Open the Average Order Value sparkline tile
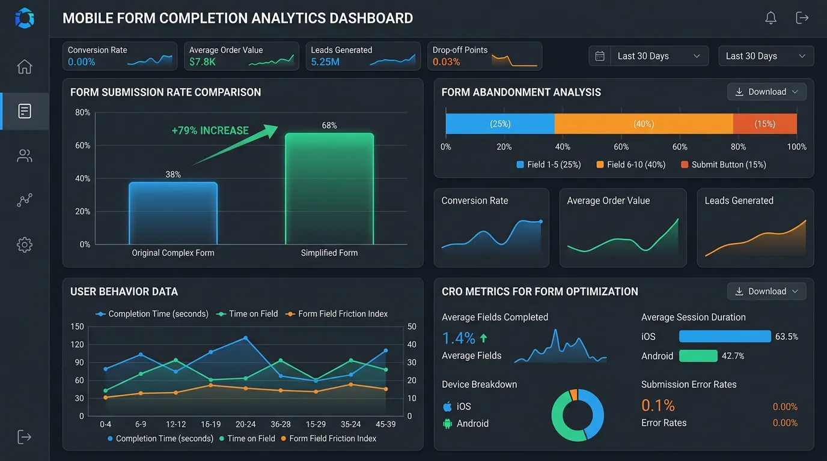Screen dimensions: 827x461 tap(623, 227)
